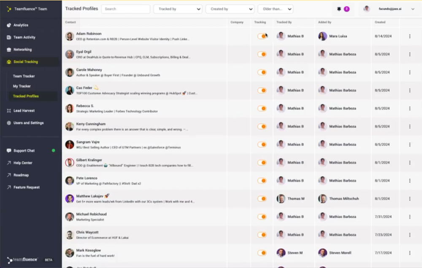Open row menu for Gilbert Kralinger

(410, 162)
